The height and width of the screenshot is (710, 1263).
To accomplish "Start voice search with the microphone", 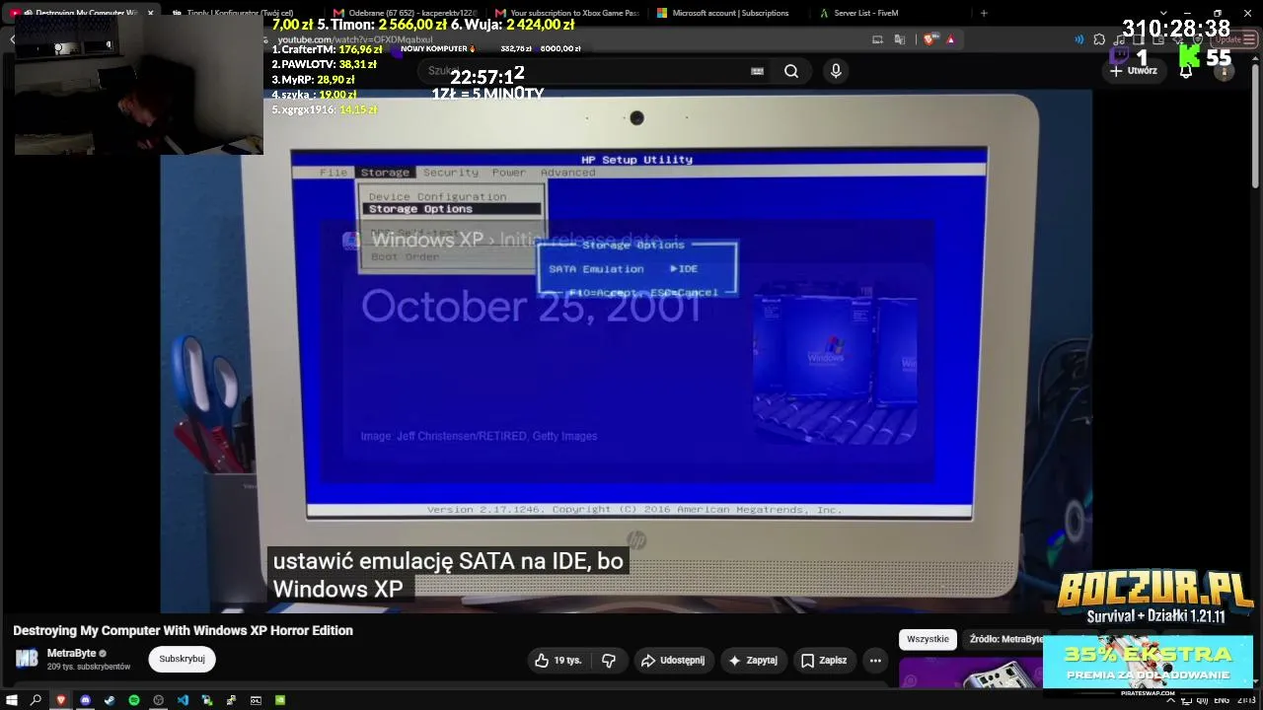I will (x=836, y=71).
